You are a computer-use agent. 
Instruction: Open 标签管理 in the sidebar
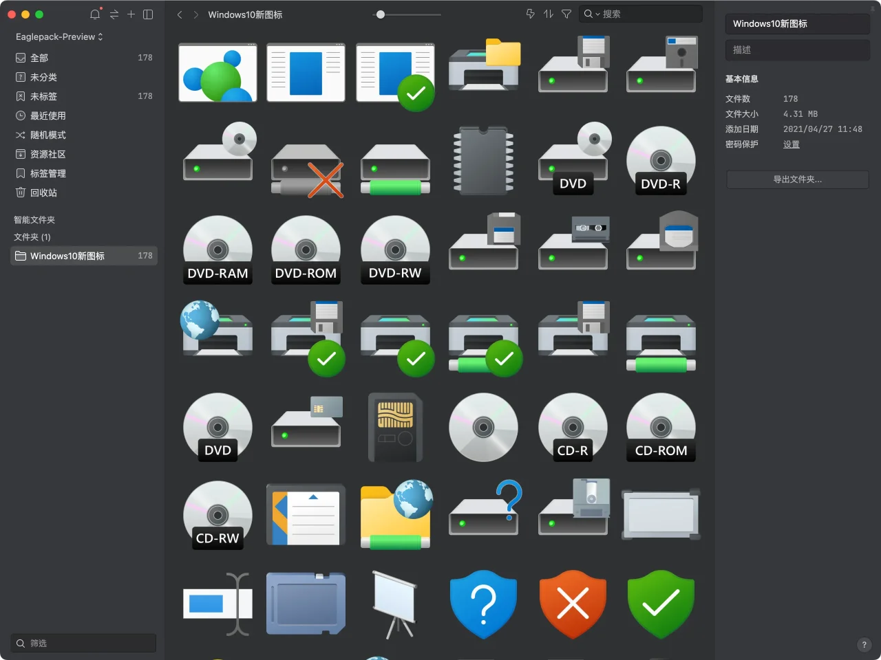click(x=83, y=173)
